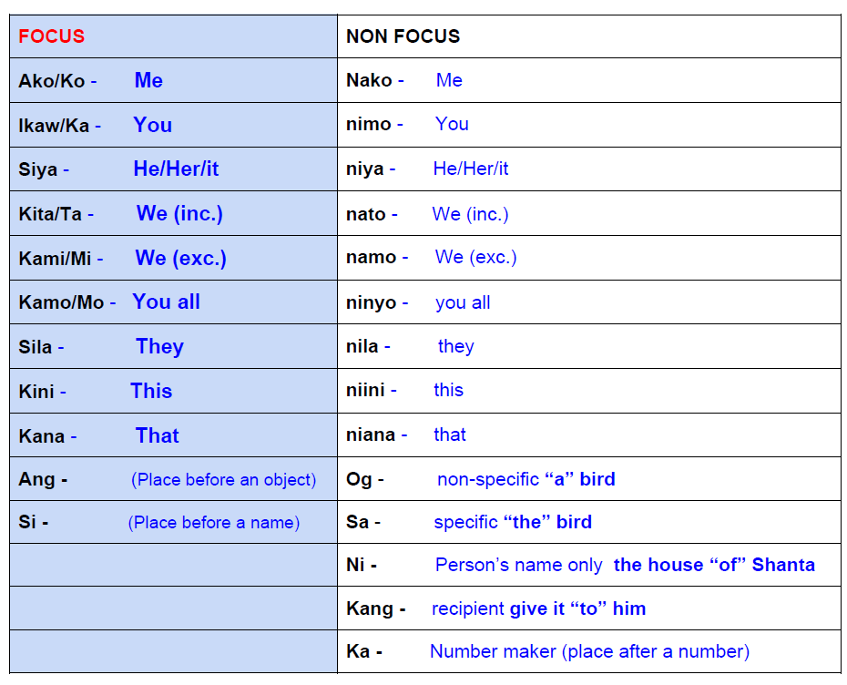
Task: Click the Kang recipient label
Action: 370,608
